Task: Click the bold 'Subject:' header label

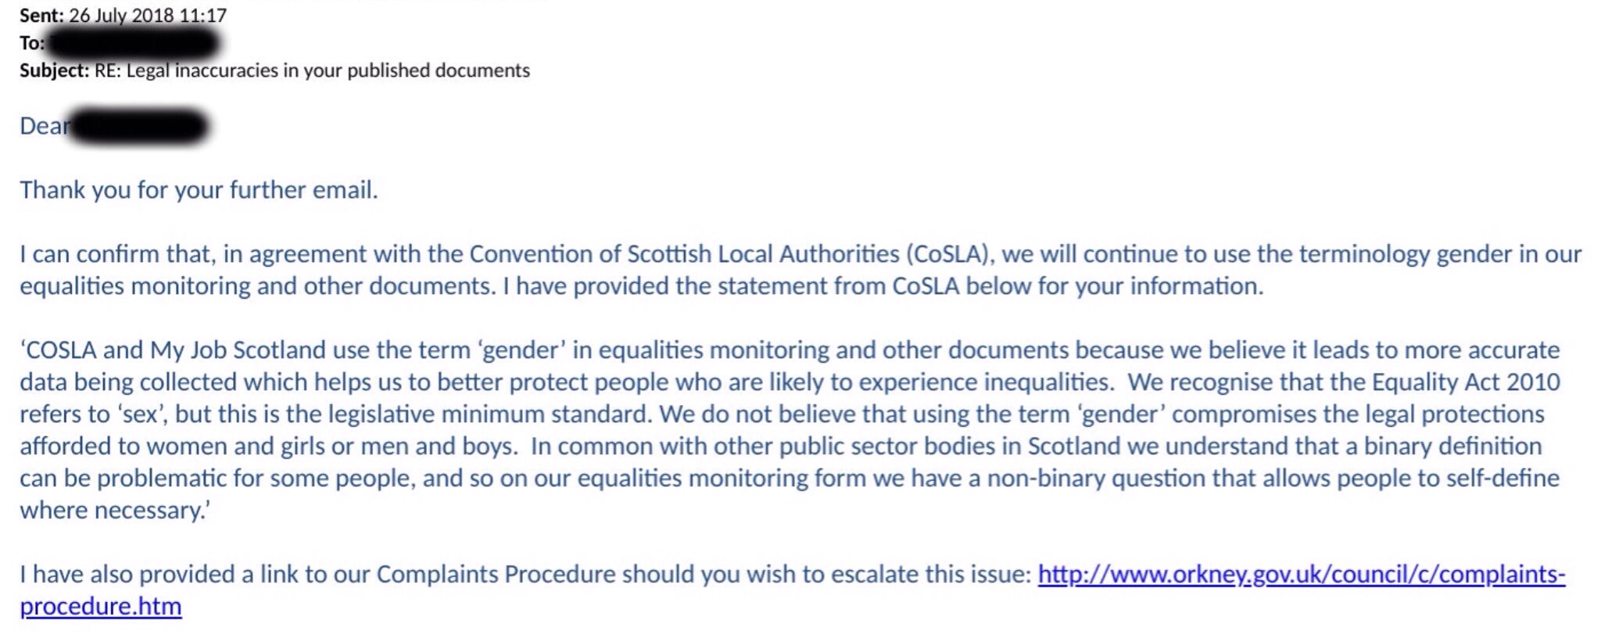Action: coord(54,70)
